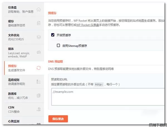This screenshot has width=167, height=127.
Task: Enable the 启用Sitemap预缓存 checkbox
Action: click(58, 45)
